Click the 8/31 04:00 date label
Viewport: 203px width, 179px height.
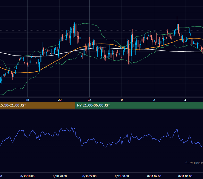click(185, 176)
